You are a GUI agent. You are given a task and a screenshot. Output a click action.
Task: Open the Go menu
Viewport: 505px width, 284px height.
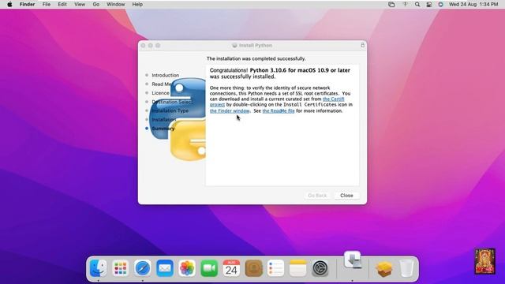pyautogui.click(x=96, y=4)
